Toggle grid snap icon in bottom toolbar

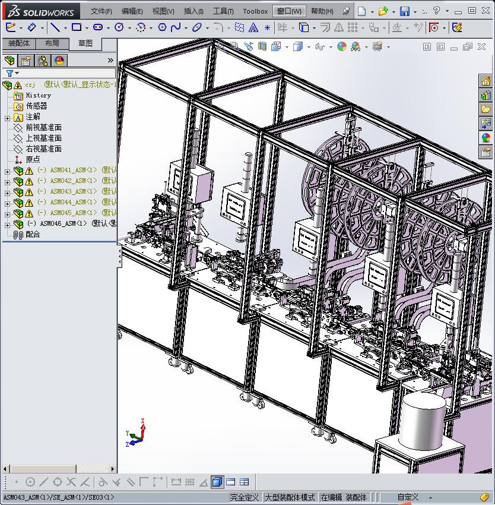click(x=190, y=482)
